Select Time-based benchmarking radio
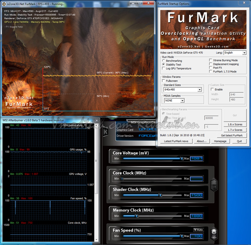Image resolution: width=251 pixels, height=245 pixels. (163, 114)
